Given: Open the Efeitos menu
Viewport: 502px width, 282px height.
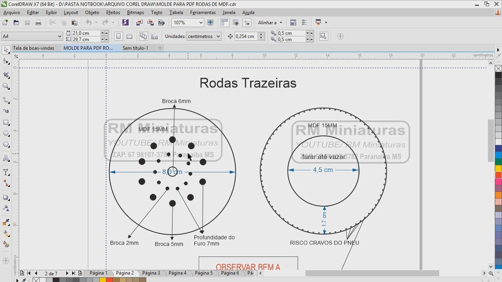Looking at the screenshot, I should [x=113, y=13].
